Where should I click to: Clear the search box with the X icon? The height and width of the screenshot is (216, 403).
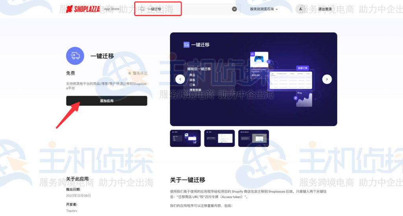pyautogui.click(x=235, y=9)
